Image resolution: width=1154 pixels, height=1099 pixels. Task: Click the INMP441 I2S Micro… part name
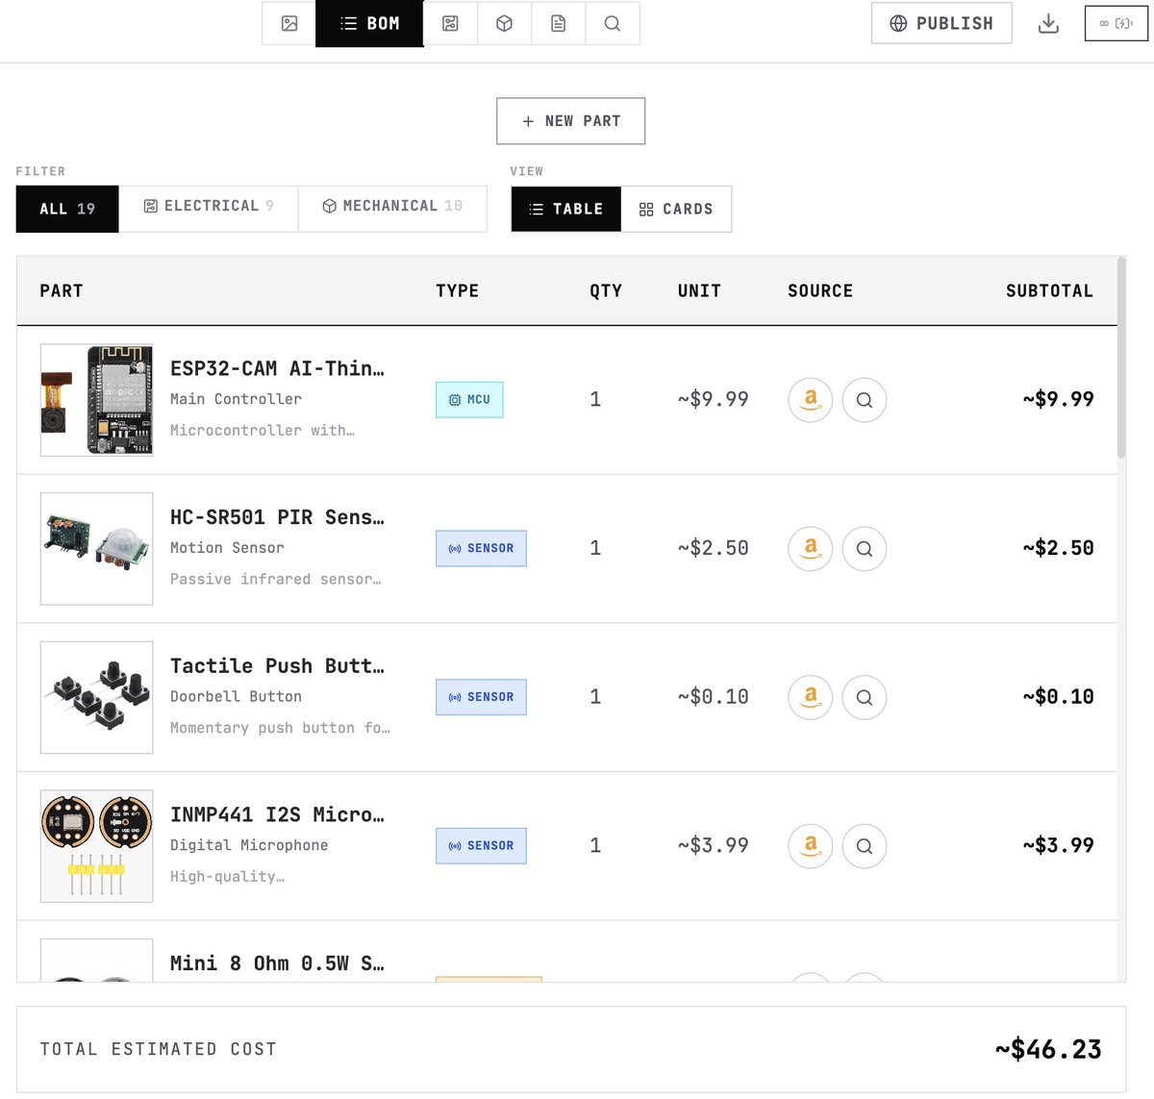(x=277, y=814)
